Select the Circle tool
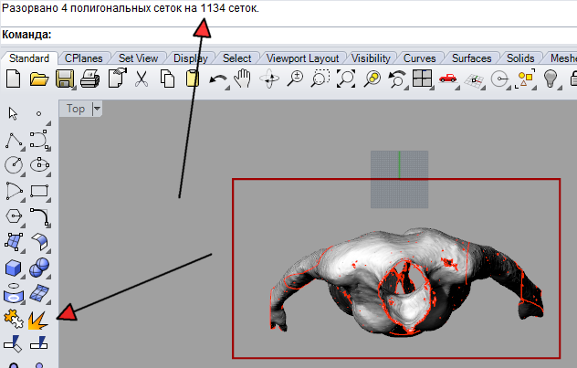The image size is (577, 368). click(x=14, y=165)
